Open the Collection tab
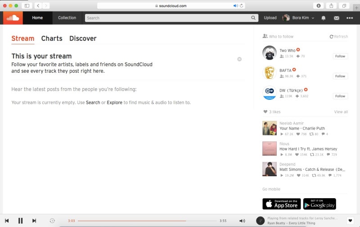 click(x=67, y=18)
